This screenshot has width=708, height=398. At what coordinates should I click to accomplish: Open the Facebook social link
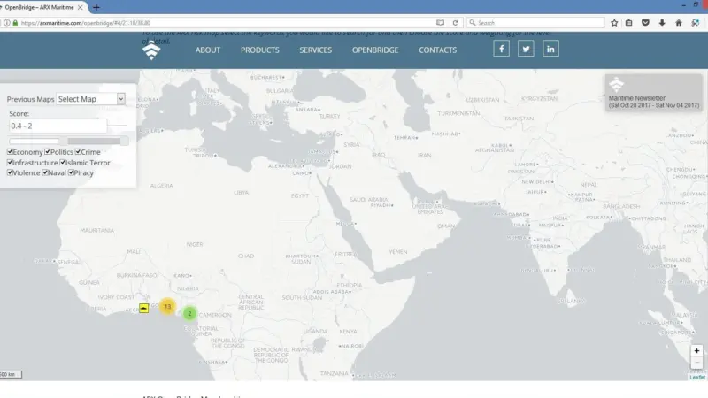501,49
